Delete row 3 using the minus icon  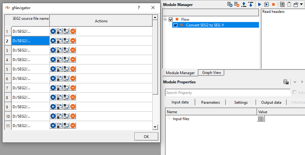coord(73,50)
